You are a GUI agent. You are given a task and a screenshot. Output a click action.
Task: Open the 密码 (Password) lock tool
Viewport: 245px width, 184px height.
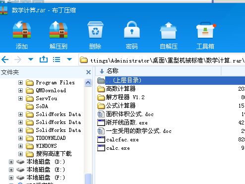click(132, 30)
